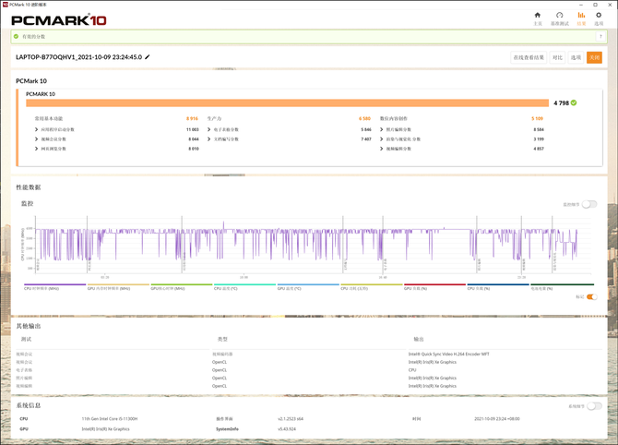The width and height of the screenshot is (618, 445).
Task: Click the valid score check icon in banner
Action: [x=17, y=36]
